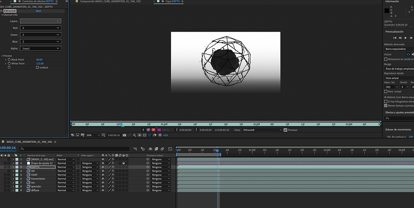This screenshot has height=208, width=414.
Task: Select the DEPTH layer name field
Action: pyautogui.click(x=43, y=167)
